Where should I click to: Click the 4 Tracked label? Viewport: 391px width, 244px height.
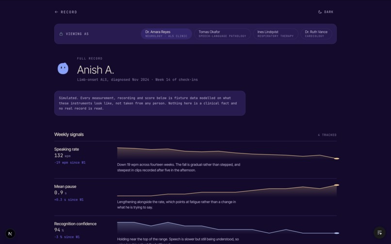click(x=327, y=135)
